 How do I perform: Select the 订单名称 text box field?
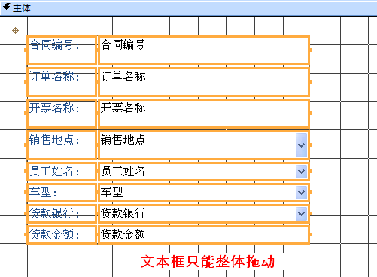pos(204,82)
